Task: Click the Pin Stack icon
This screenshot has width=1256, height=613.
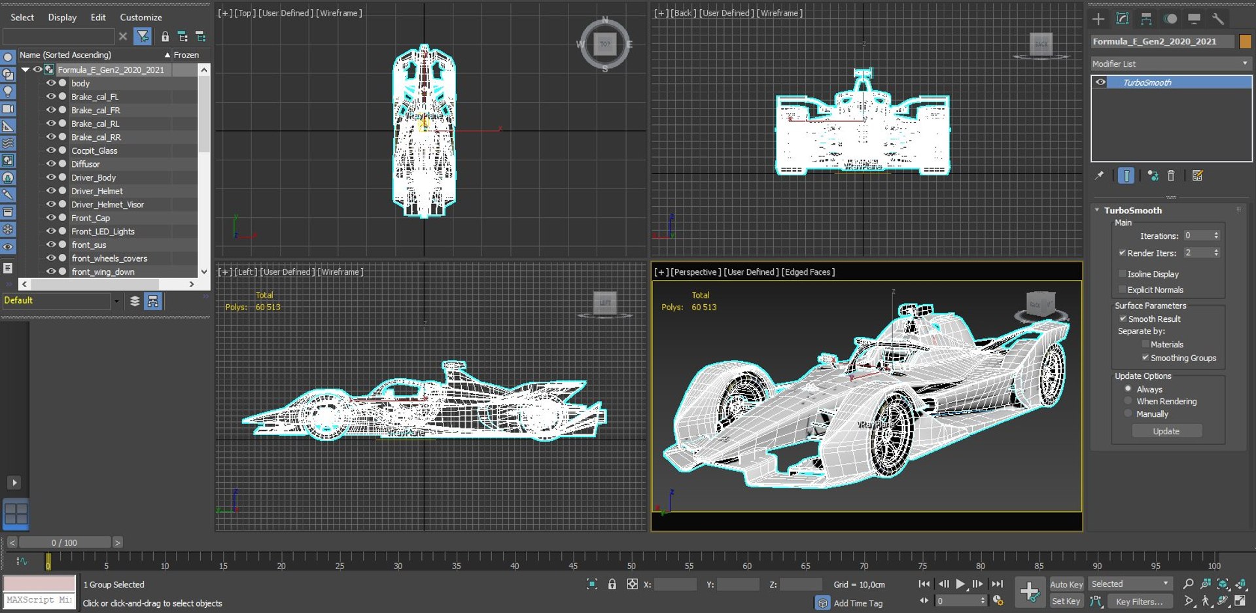Action: 1100,175
